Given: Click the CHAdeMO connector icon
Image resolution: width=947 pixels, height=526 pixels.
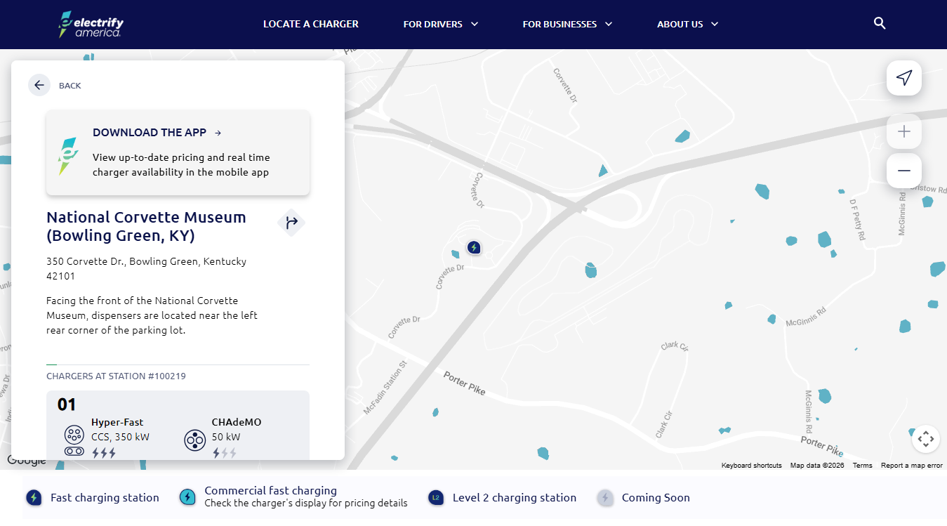Looking at the screenshot, I should (194, 440).
